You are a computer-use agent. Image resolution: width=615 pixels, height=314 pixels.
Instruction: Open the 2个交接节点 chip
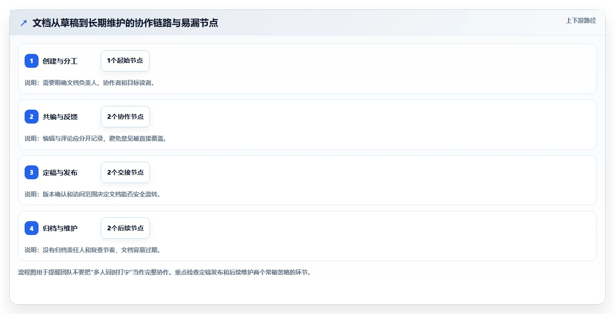point(125,172)
